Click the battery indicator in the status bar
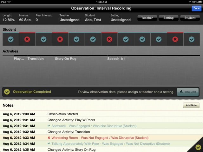The image size is (203, 152). coord(200,2)
